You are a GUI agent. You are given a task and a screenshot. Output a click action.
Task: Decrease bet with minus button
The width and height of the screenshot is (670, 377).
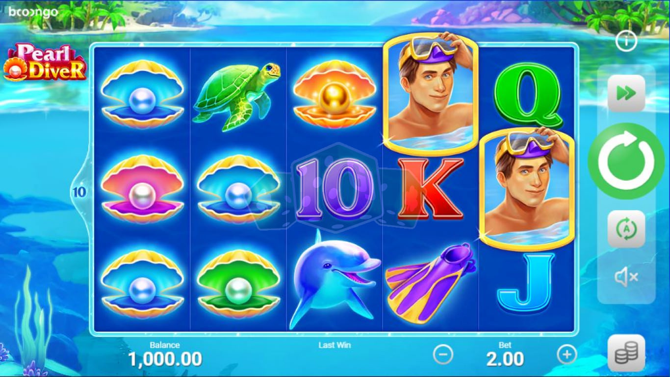pyautogui.click(x=443, y=354)
